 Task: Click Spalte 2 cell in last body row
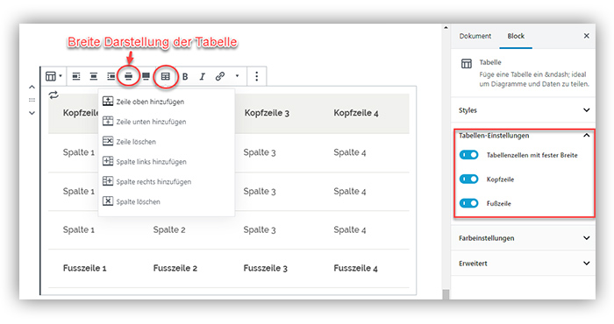coord(169,229)
